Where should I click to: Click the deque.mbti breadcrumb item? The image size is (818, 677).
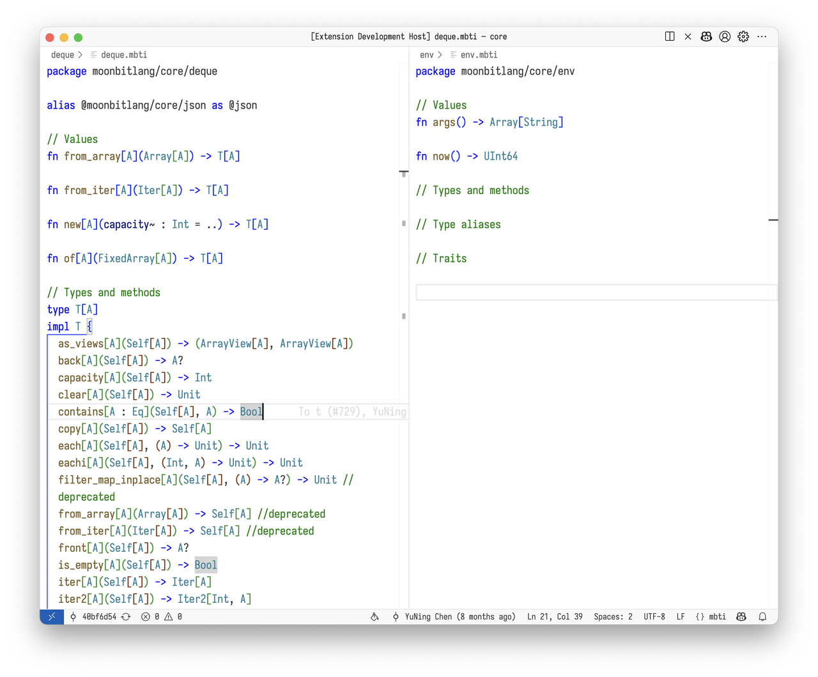pyautogui.click(x=123, y=55)
